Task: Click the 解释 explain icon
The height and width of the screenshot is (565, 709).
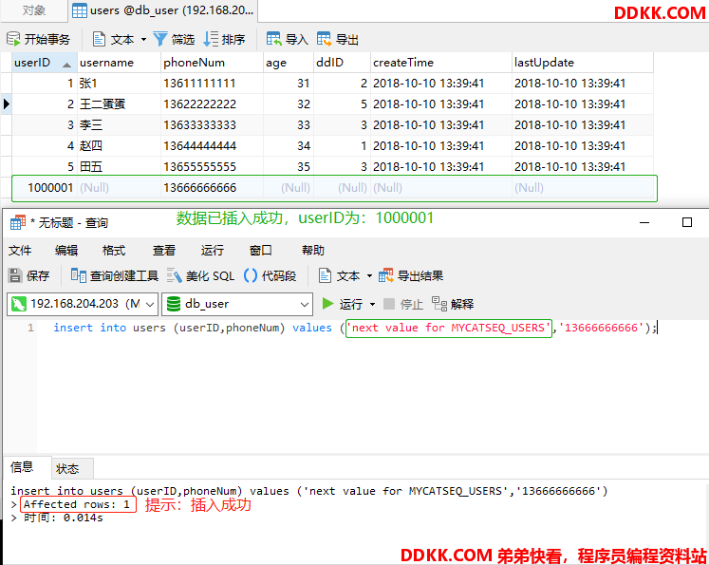Action: [x=439, y=304]
